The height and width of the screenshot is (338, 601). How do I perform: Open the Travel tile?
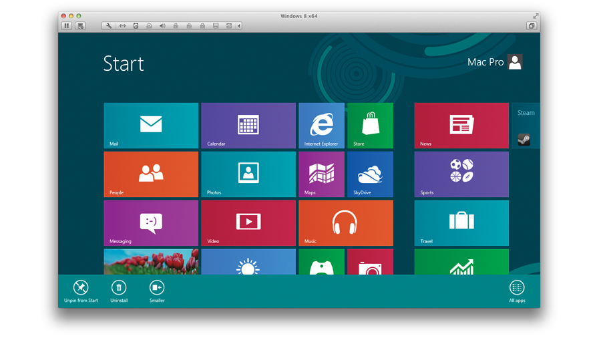tap(461, 222)
